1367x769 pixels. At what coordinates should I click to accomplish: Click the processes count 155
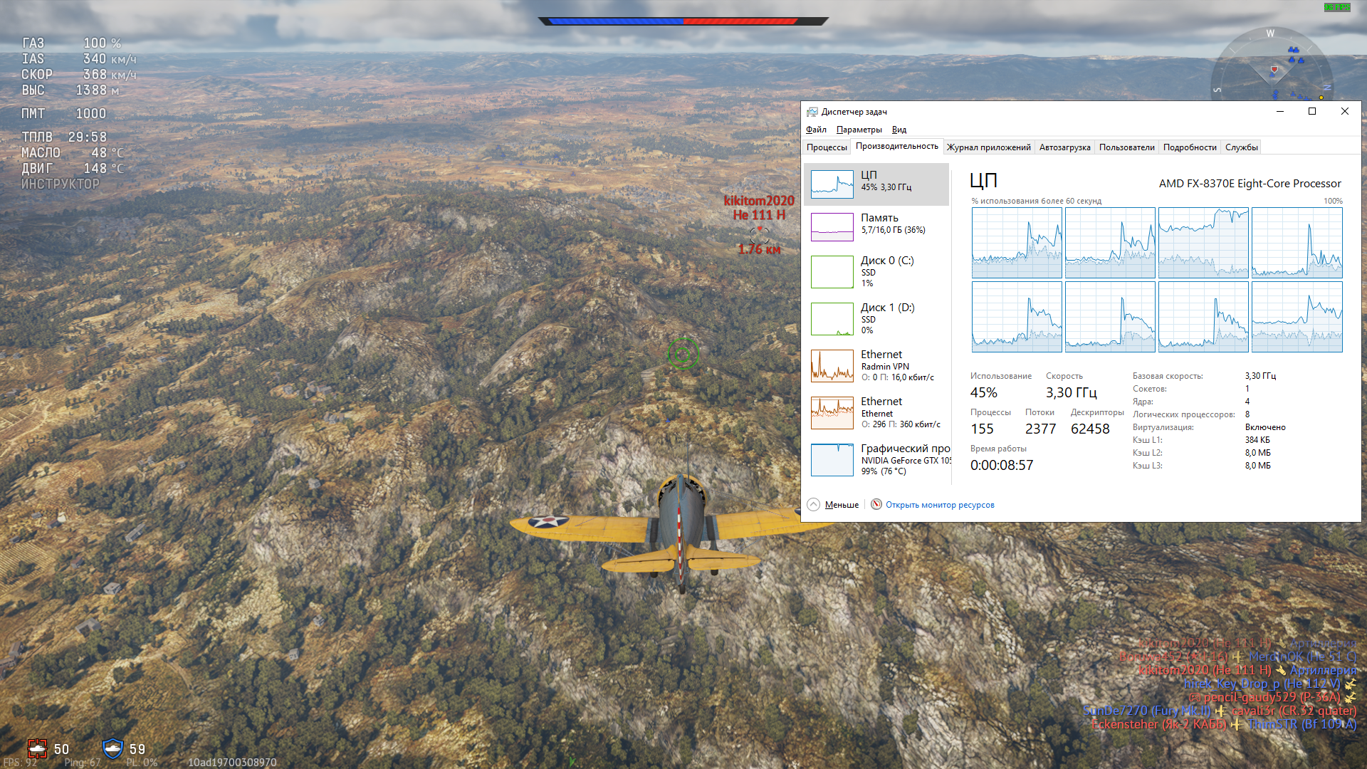click(982, 429)
